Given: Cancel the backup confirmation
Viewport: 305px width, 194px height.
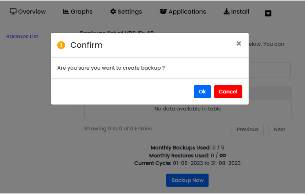Looking at the screenshot, I should pos(228,92).
